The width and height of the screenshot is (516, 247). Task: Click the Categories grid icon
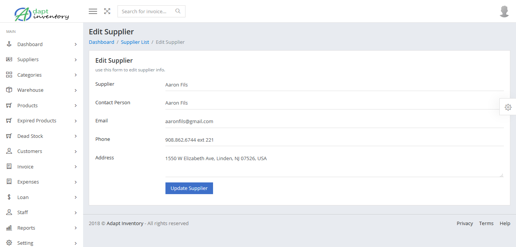(x=9, y=75)
